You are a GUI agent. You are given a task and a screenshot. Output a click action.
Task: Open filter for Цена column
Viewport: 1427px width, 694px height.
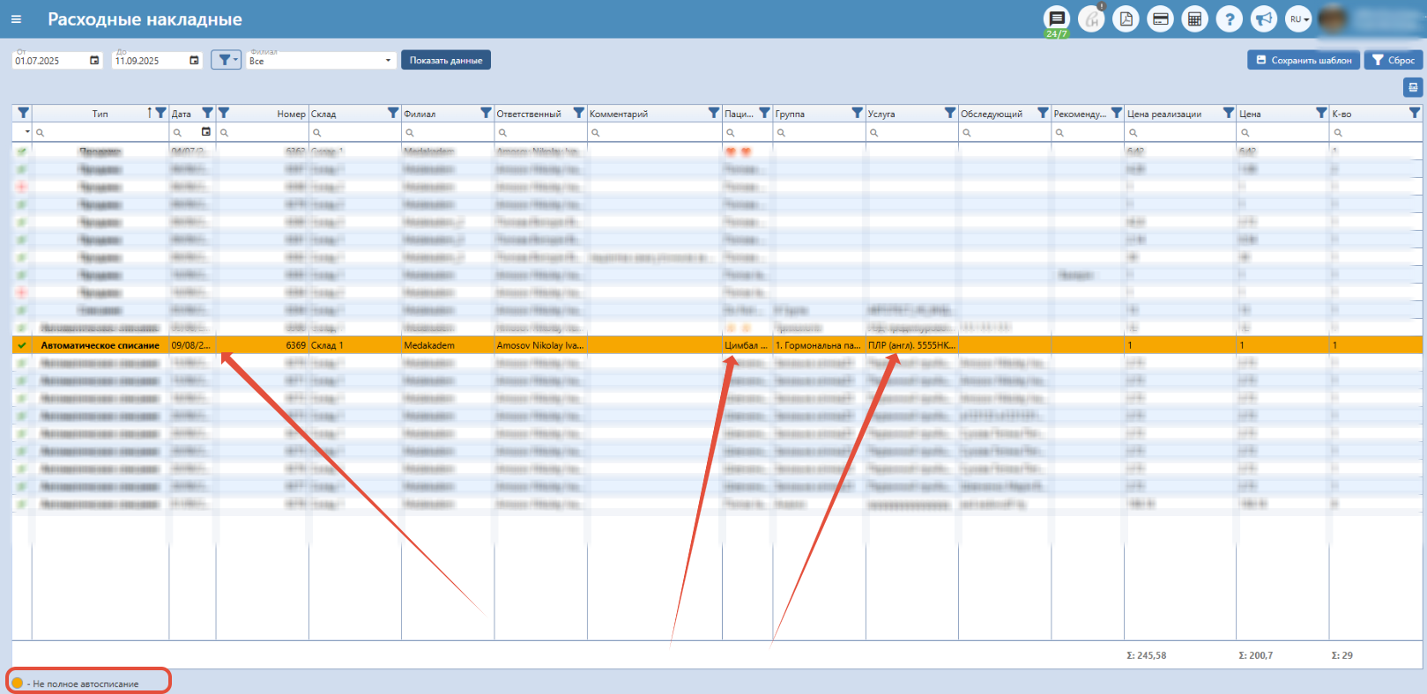coord(1321,113)
